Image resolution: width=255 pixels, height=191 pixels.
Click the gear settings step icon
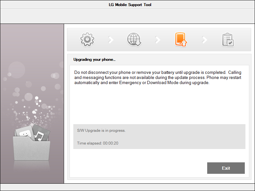click(87, 39)
